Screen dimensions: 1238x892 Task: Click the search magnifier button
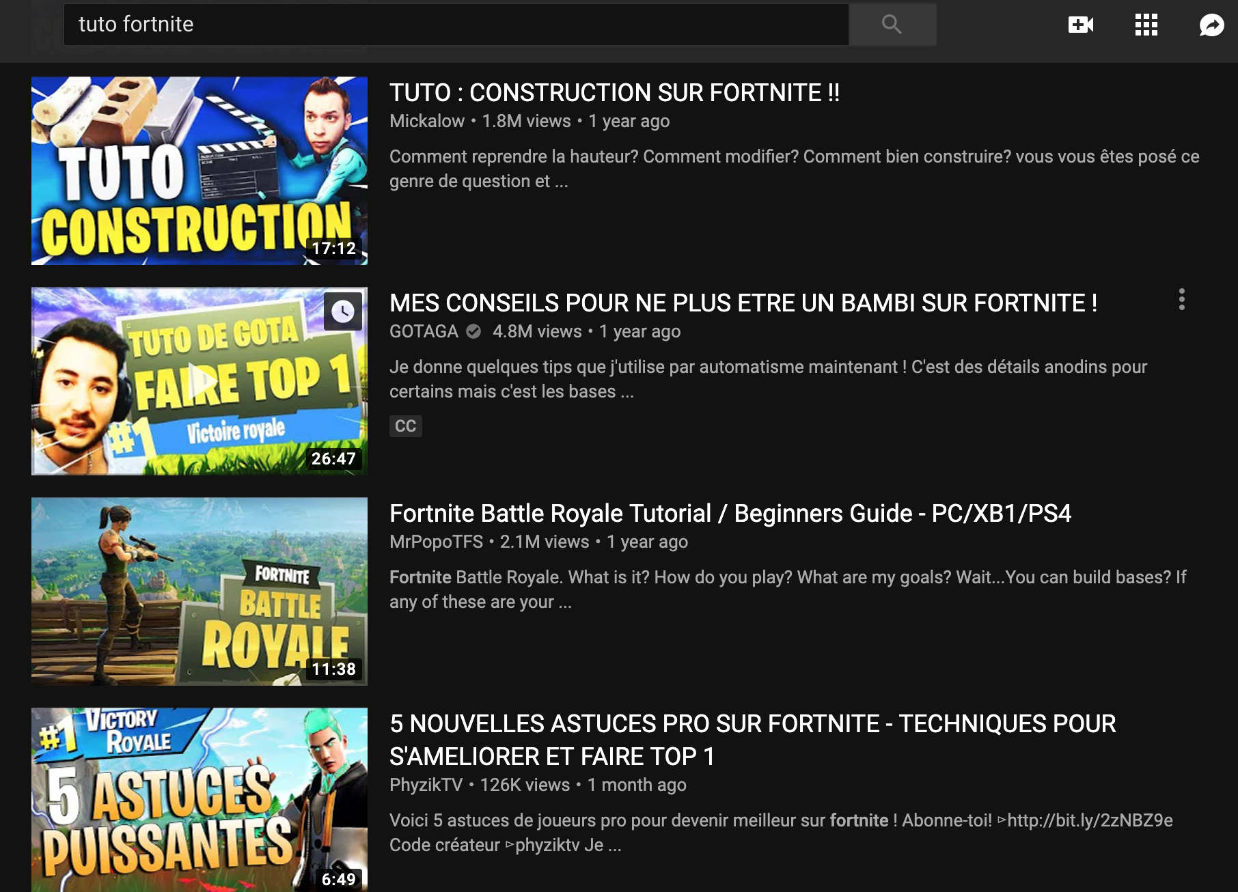[892, 25]
